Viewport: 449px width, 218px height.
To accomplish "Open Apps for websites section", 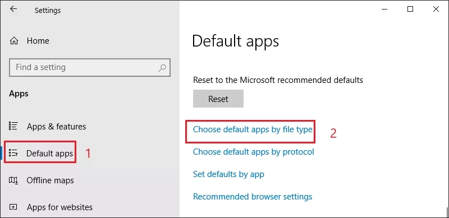I will pos(59,207).
